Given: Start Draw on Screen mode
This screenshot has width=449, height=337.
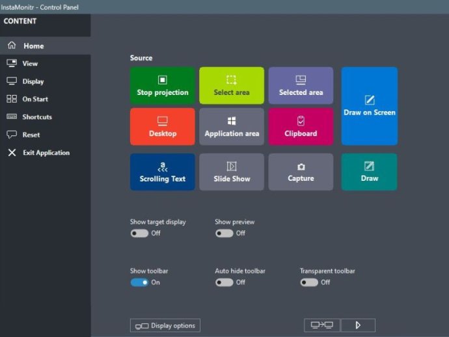Looking at the screenshot, I should pyautogui.click(x=370, y=106).
